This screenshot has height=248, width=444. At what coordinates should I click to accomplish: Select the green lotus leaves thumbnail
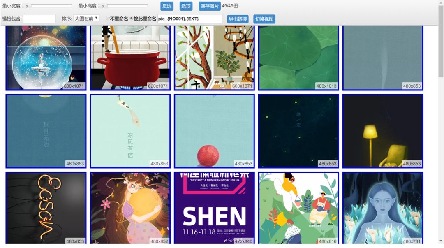click(298, 58)
